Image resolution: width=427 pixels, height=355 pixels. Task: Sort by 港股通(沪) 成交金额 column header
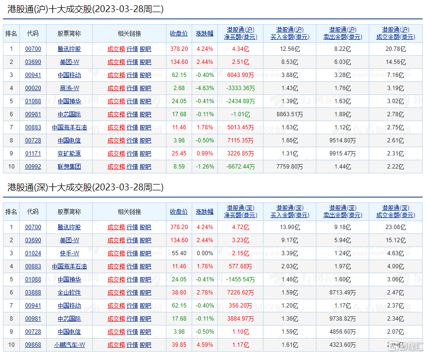pyautogui.click(x=395, y=33)
